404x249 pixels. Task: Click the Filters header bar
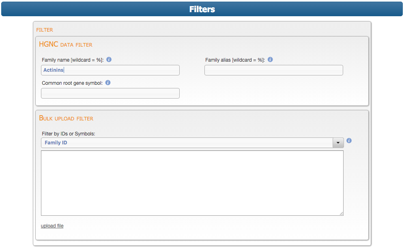202,9
